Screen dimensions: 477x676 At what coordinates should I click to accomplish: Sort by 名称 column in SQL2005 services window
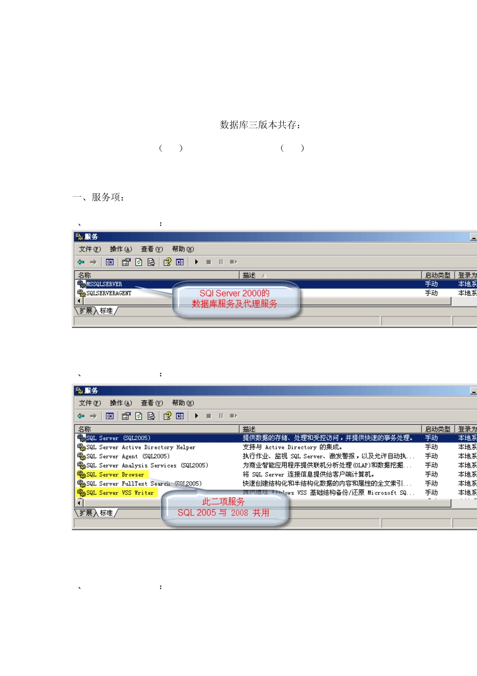point(157,429)
